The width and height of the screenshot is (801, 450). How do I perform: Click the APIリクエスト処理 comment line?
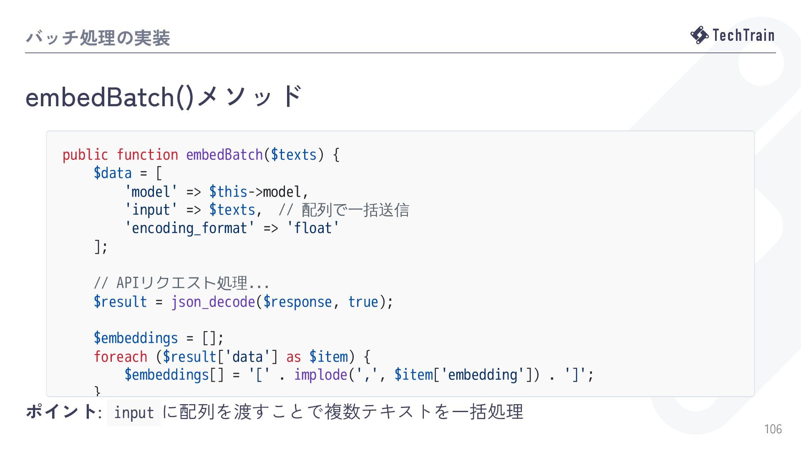(181, 283)
